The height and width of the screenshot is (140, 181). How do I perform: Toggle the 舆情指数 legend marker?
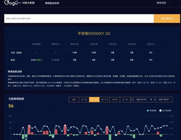[148, 110]
